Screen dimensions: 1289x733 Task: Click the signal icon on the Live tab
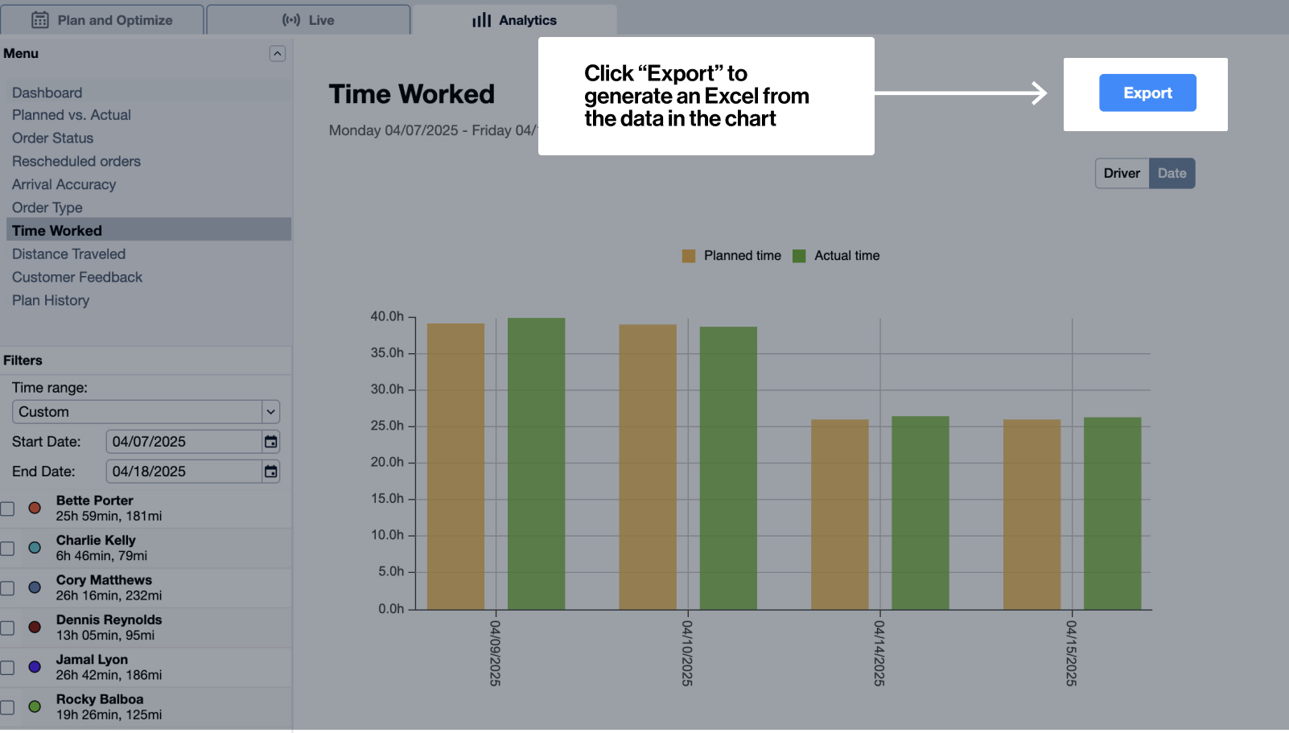[x=290, y=19]
